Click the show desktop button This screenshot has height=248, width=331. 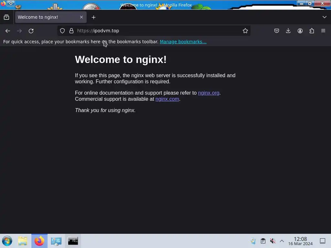pyautogui.click(x=323, y=241)
